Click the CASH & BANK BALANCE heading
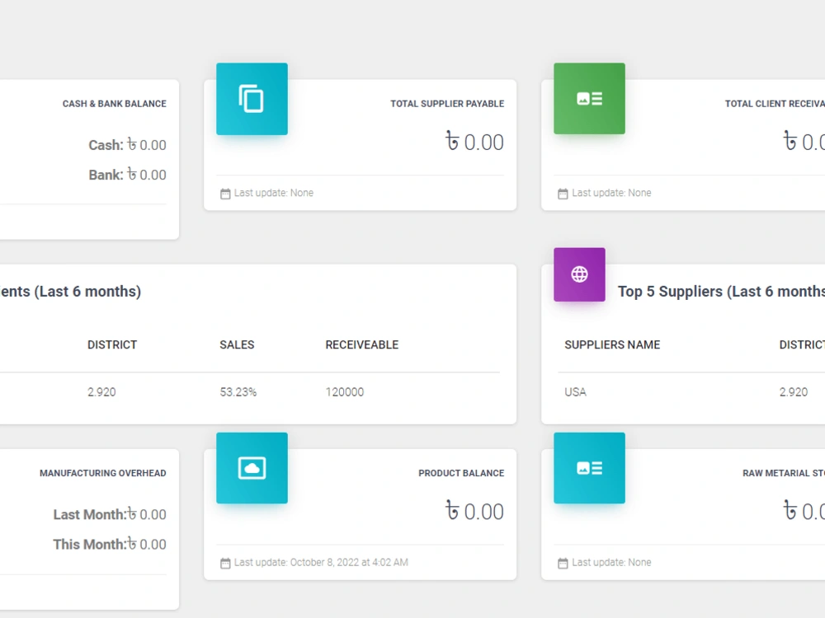Viewport: 825px width, 618px height. (114, 104)
